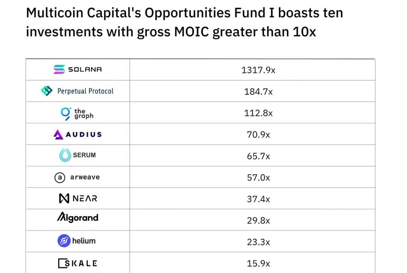Click the SKALE bracket logo

coord(63,263)
